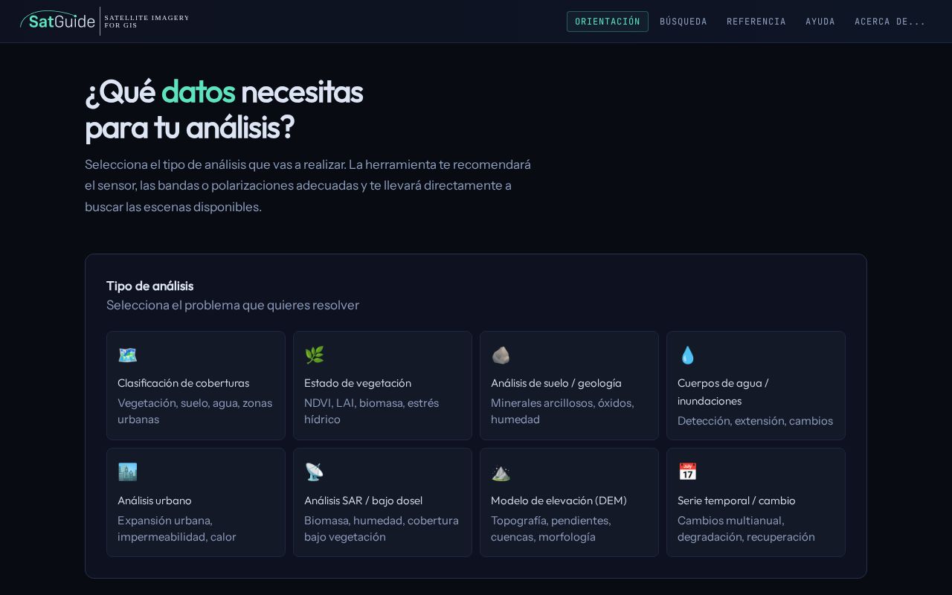Click the '¿Qué datos necesitas' headline
The image size is (952, 595).
pyautogui.click(x=224, y=92)
